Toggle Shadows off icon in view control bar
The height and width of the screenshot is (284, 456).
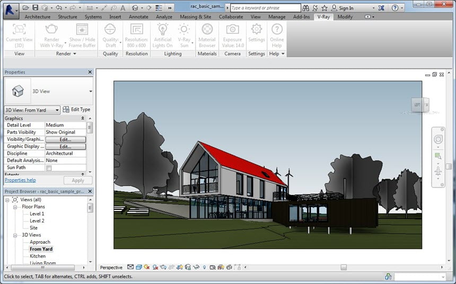(x=155, y=267)
